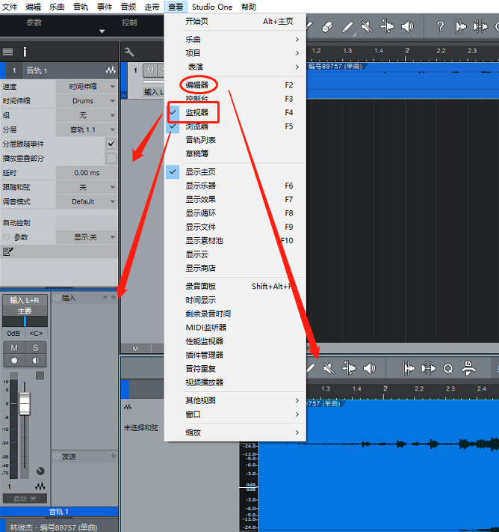Solo the channel with S button
This screenshot has width=499, height=532.
pyautogui.click(x=35, y=348)
